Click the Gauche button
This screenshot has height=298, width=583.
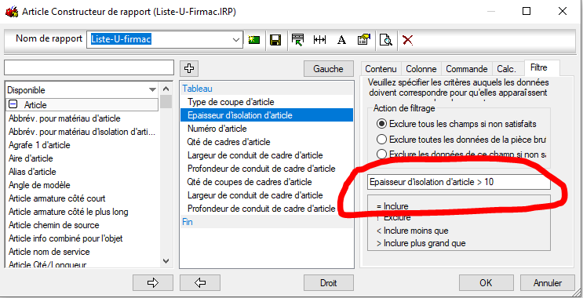click(x=328, y=69)
